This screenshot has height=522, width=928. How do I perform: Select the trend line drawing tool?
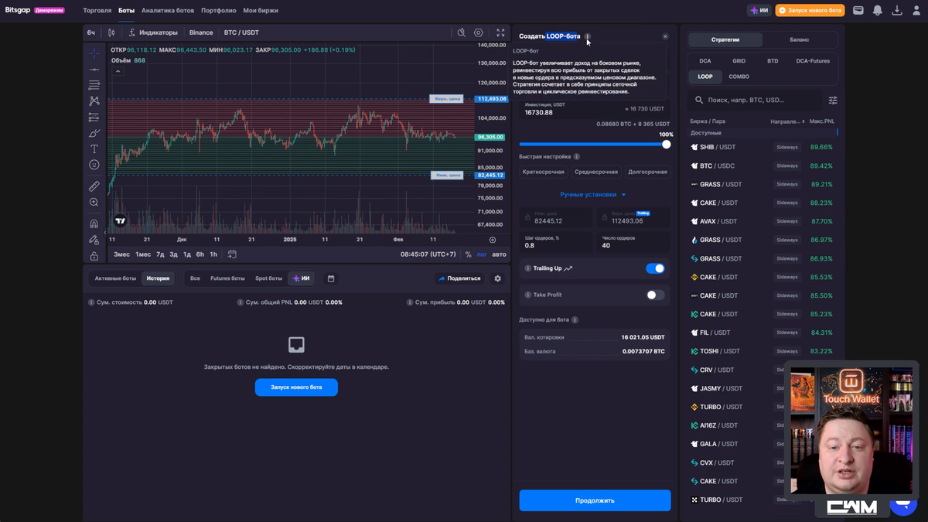pos(94,70)
